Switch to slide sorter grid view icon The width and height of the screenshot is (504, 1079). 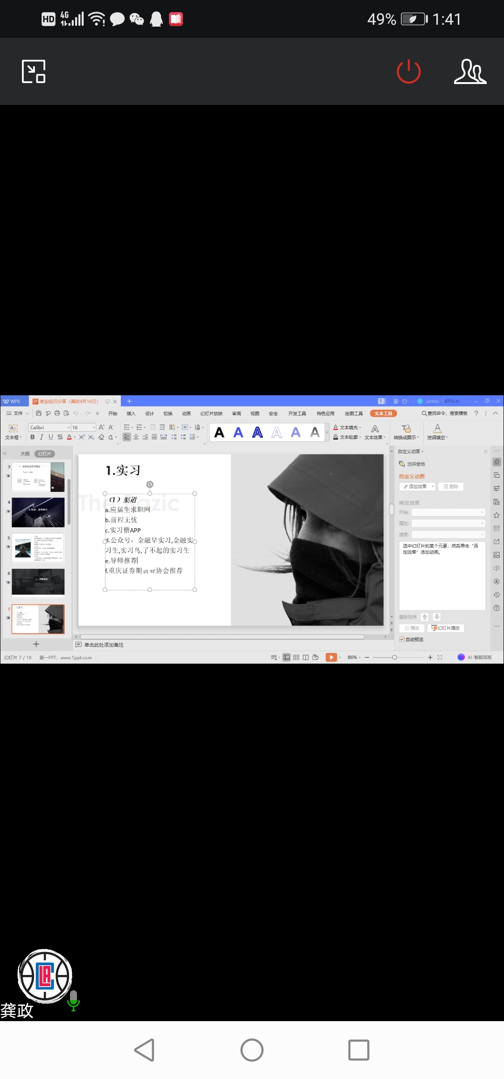[x=296, y=657]
